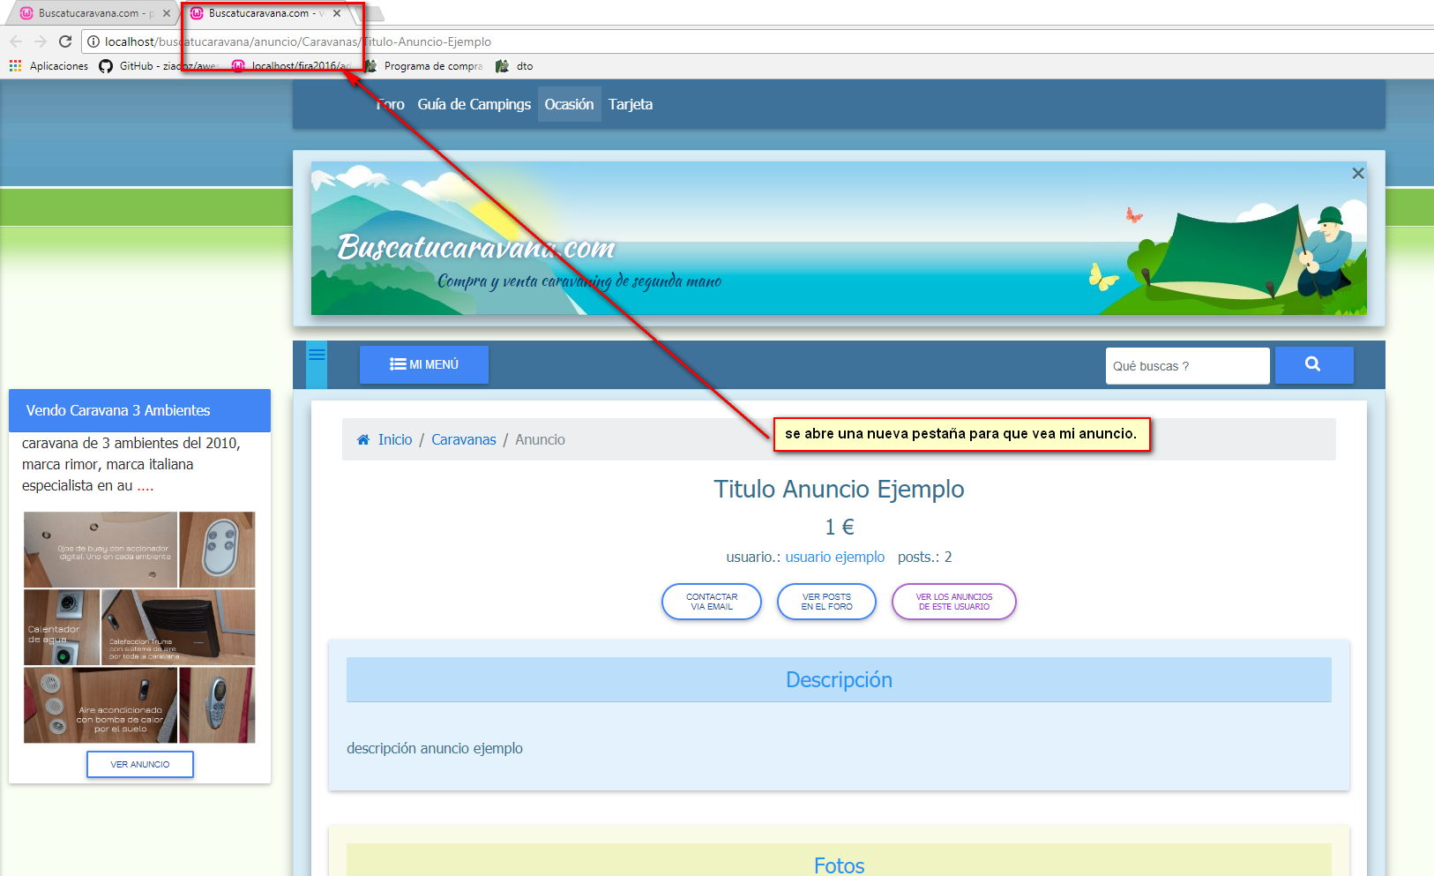This screenshot has width=1434, height=876.
Task: Close the banner with X icon
Action: click(1358, 174)
